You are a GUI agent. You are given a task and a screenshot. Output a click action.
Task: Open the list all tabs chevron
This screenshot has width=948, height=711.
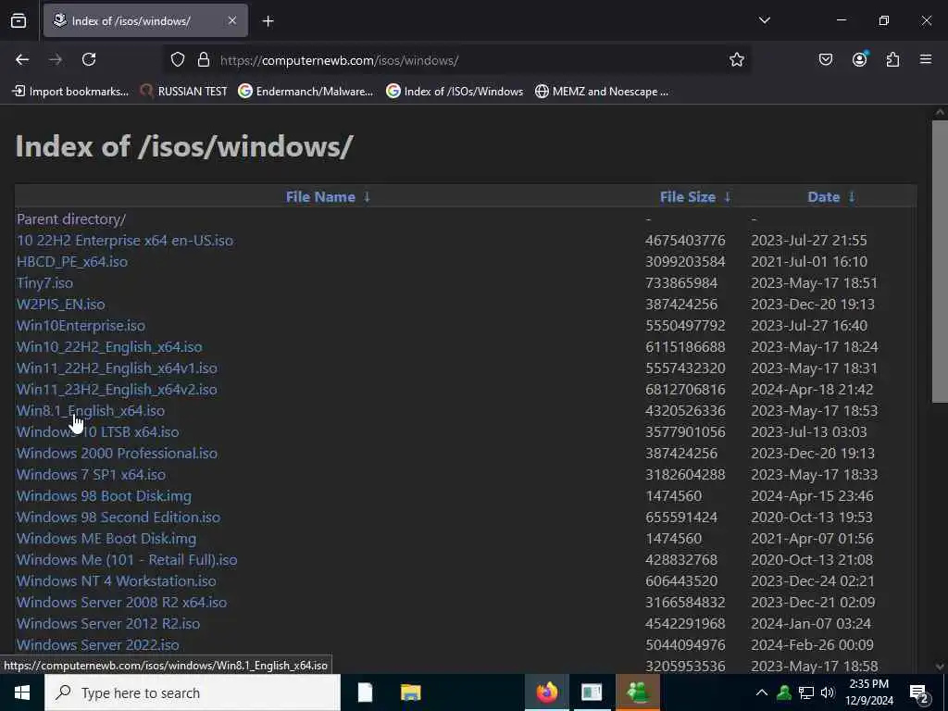coord(764,20)
